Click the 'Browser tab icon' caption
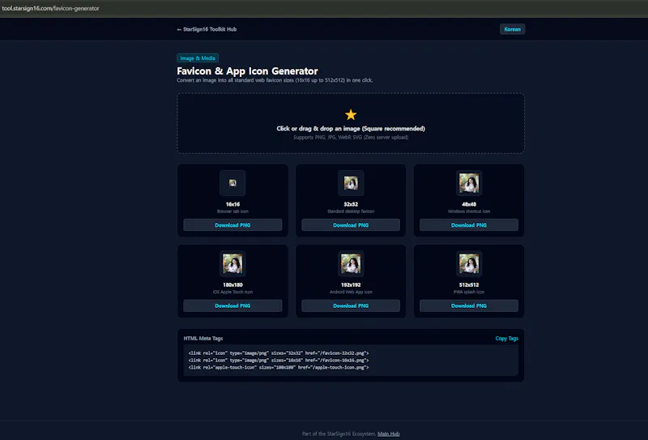 (x=232, y=211)
